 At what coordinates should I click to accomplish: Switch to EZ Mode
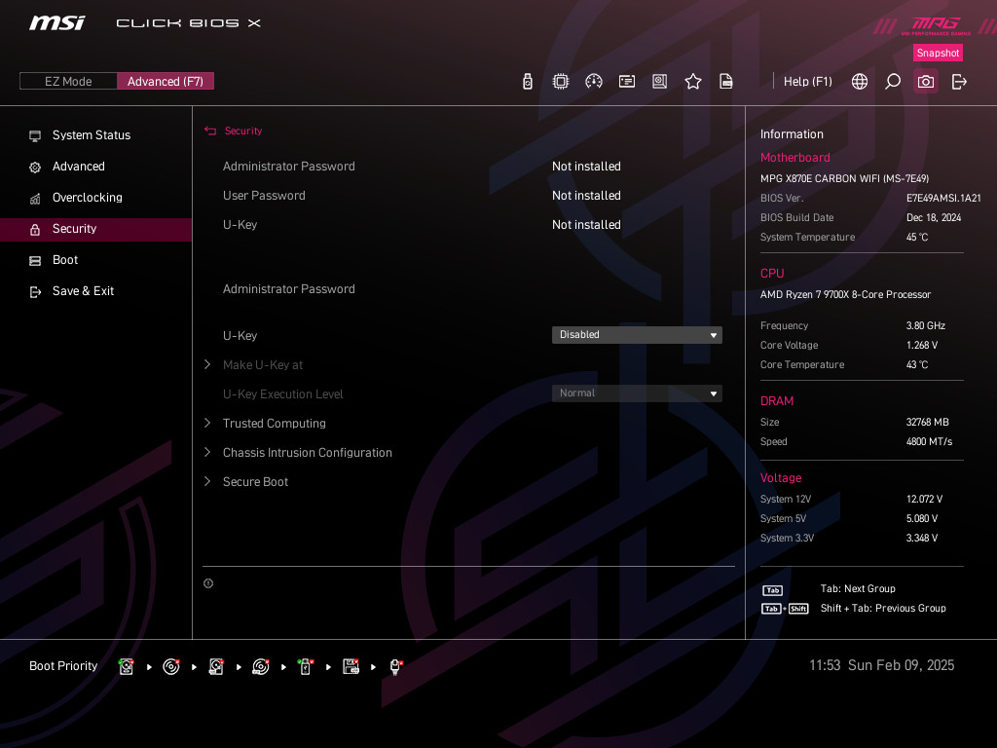pyautogui.click(x=68, y=82)
